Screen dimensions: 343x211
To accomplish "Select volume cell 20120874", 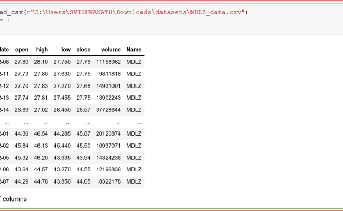I will [x=108, y=133].
